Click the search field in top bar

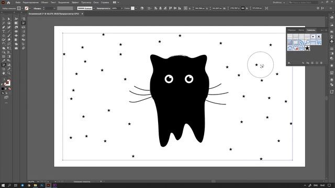[x=304, y=3]
